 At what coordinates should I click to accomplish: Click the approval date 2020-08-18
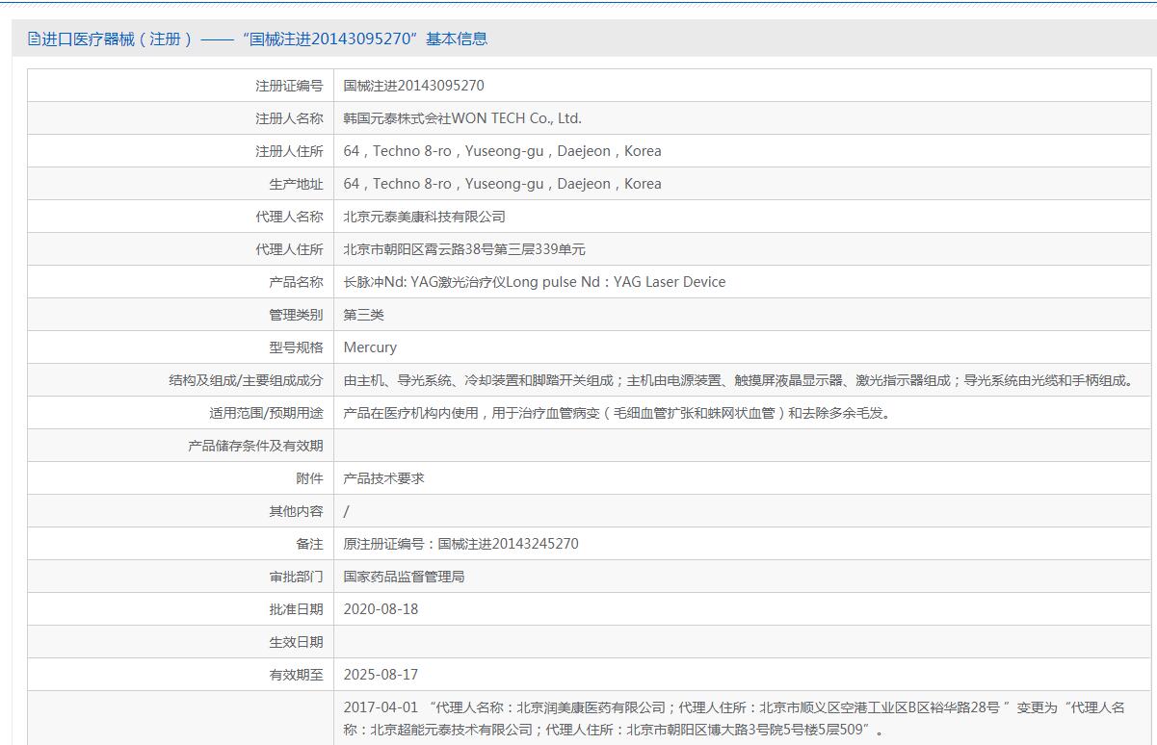(381, 609)
